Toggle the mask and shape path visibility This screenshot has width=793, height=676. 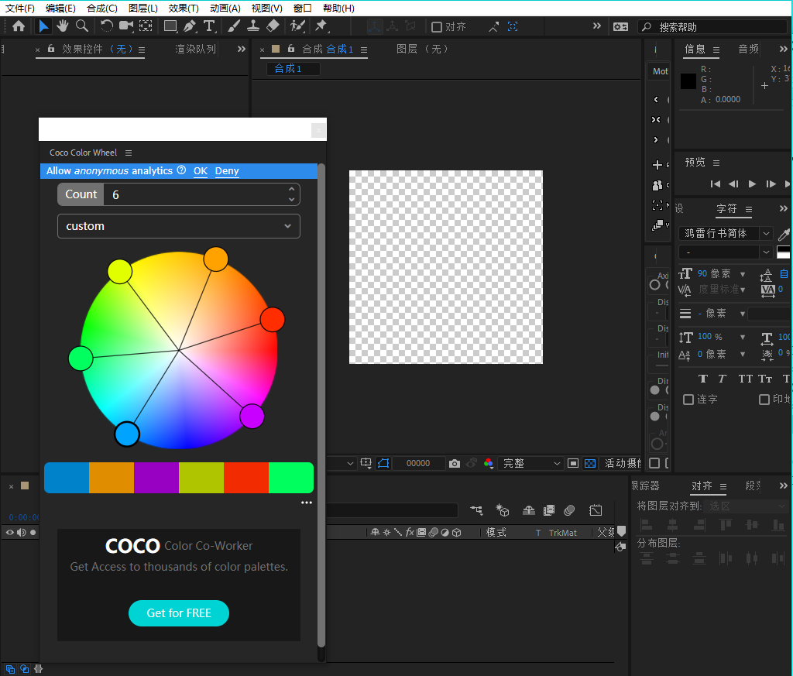click(383, 464)
